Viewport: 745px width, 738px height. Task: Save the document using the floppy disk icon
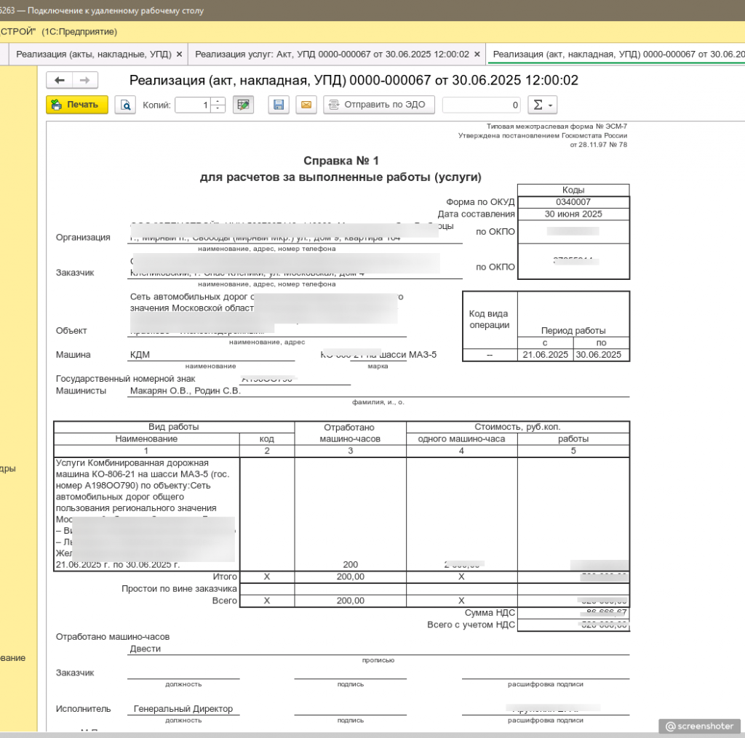(x=279, y=105)
